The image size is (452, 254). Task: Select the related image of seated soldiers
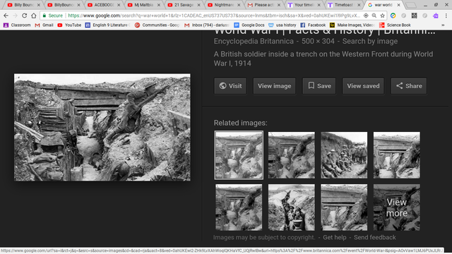(x=344, y=155)
